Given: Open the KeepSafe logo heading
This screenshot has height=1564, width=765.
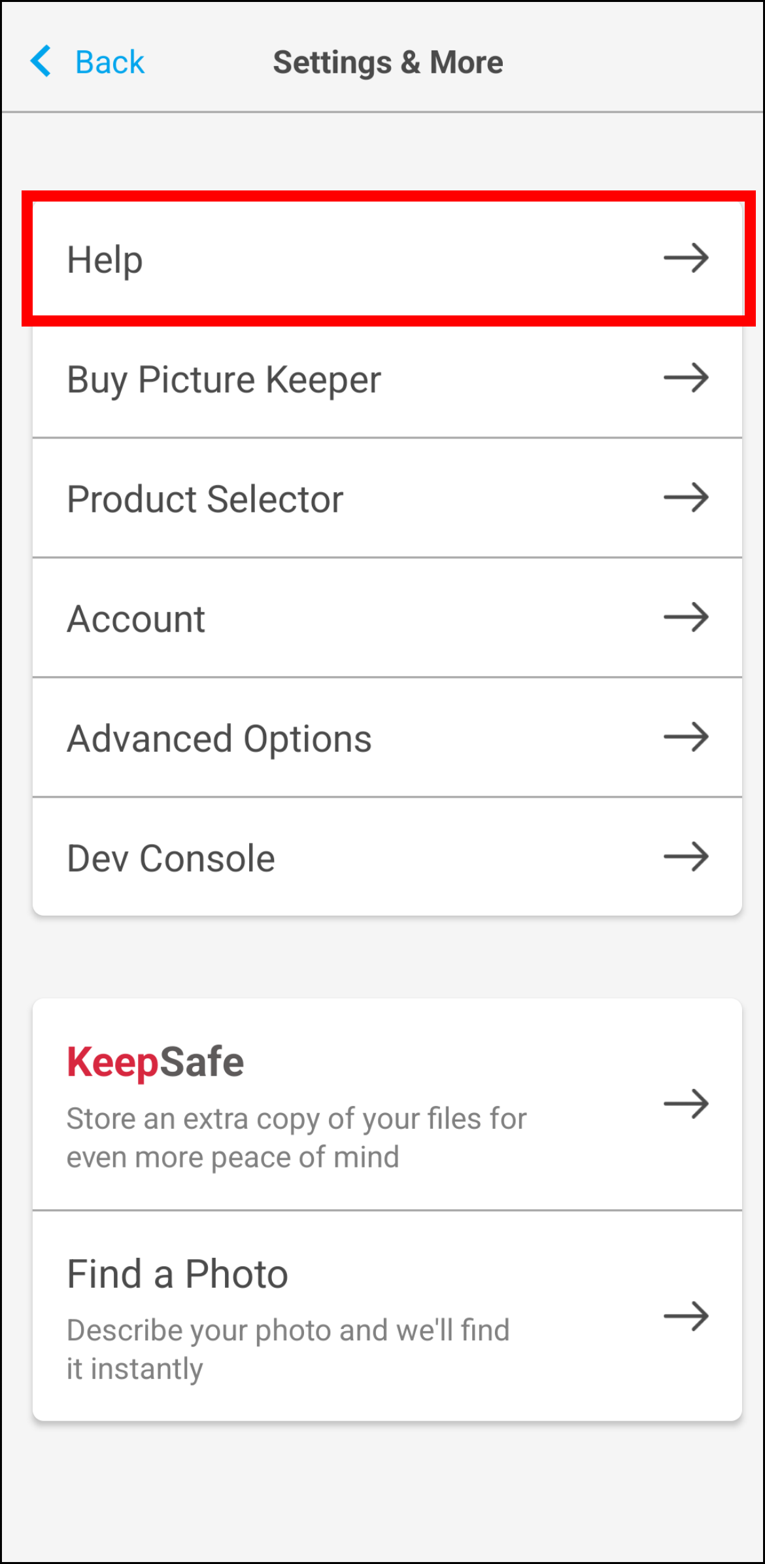Looking at the screenshot, I should (156, 1062).
